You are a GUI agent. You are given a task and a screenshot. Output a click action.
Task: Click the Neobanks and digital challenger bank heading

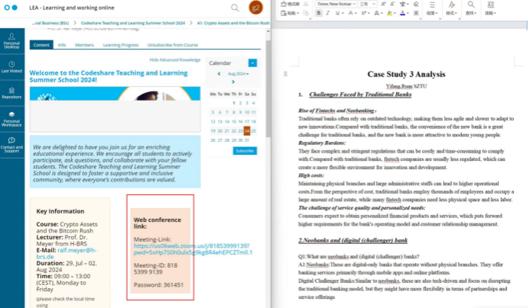[x=353, y=240]
